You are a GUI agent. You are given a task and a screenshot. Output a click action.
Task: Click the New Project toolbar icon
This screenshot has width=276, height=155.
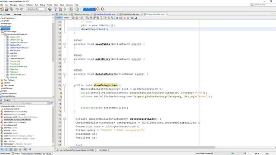pyautogui.click(x=2, y=9)
